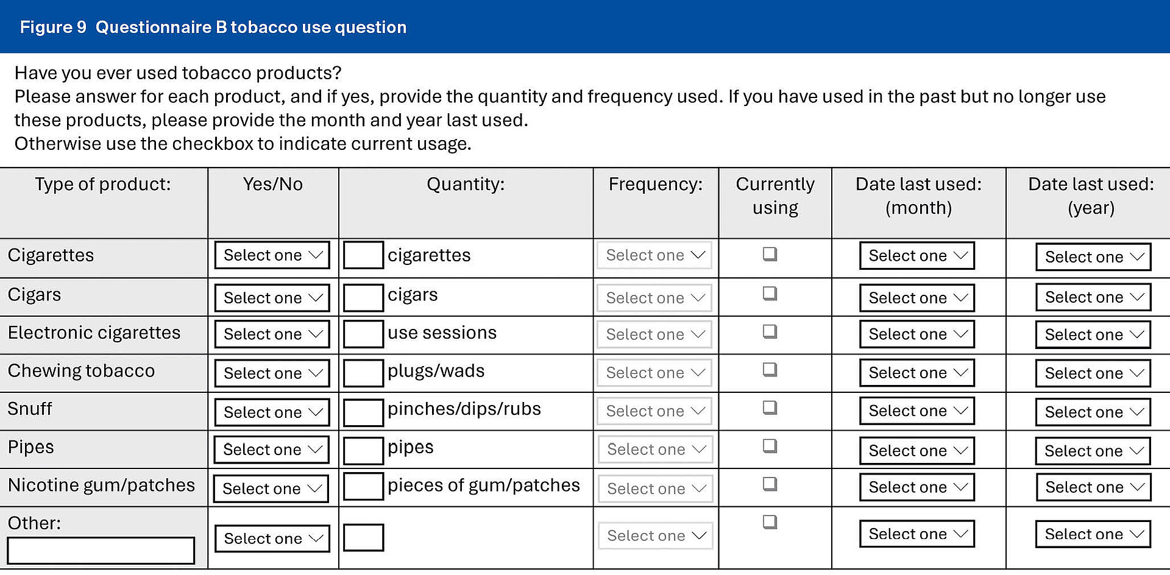Focus the plugs/wads quantity box
Viewport: 1170px width, 575px height.
[x=363, y=373]
